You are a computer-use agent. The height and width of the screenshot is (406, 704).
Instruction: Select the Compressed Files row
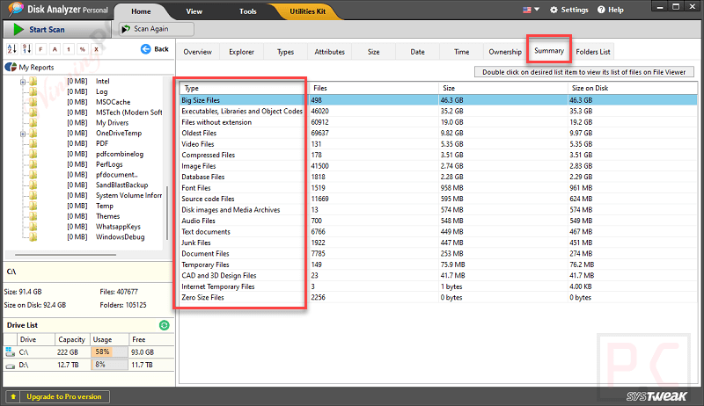point(438,155)
